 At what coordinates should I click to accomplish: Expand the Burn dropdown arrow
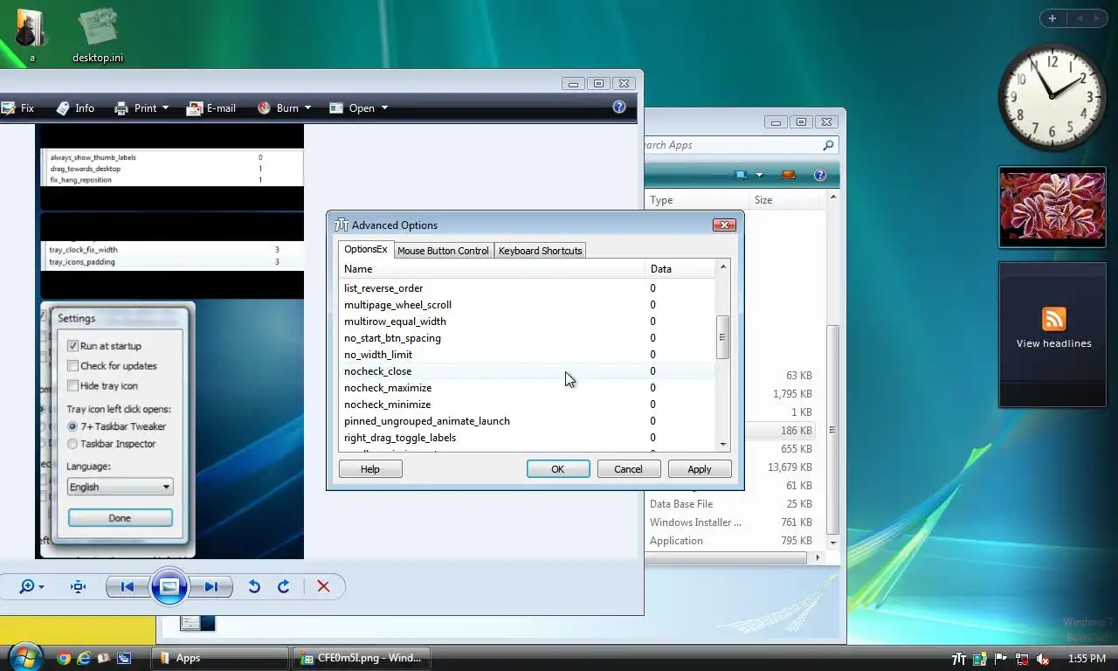coord(307,108)
